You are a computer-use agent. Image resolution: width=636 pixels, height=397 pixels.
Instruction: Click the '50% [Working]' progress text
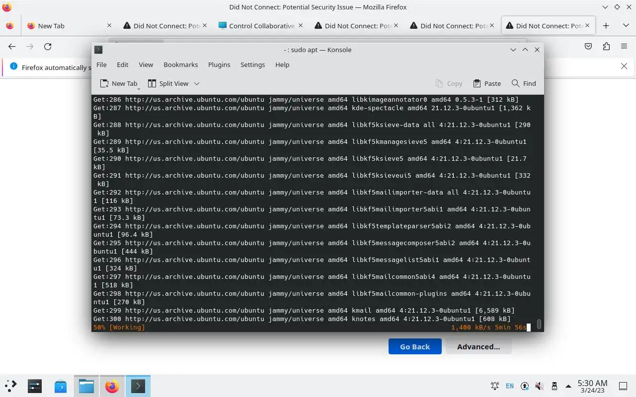tap(119, 328)
